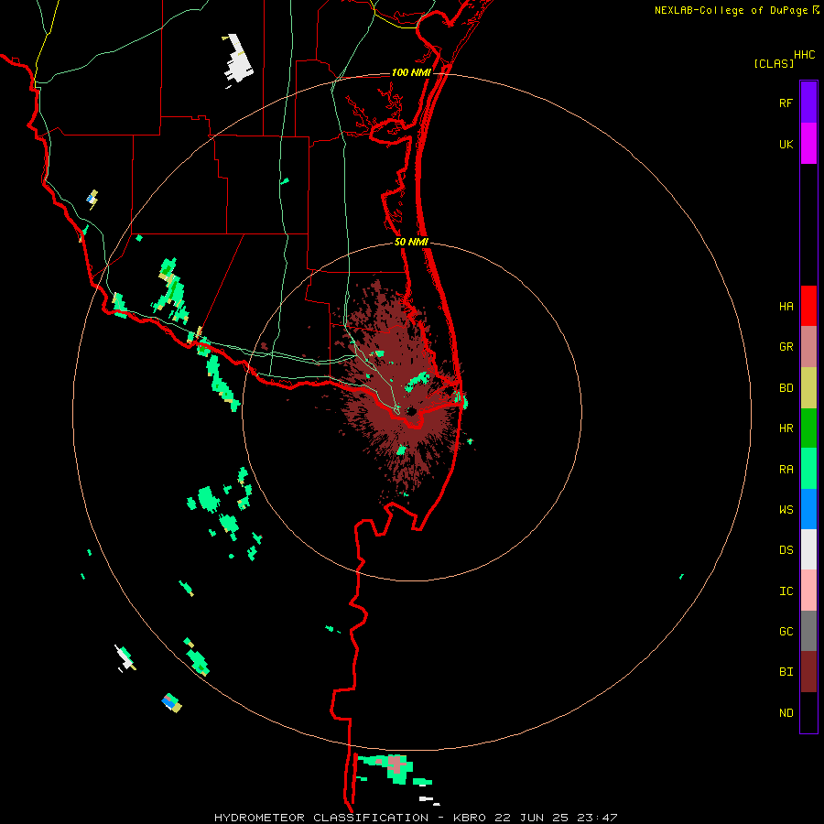Click the UK legend label
The image size is (824, 824).
point(786,145)
